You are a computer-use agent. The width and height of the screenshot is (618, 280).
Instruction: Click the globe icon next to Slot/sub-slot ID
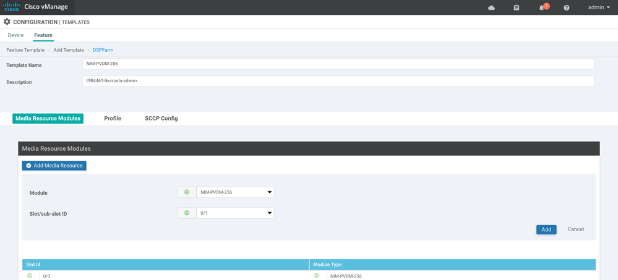pyautogui.click(x=187, y=213)
